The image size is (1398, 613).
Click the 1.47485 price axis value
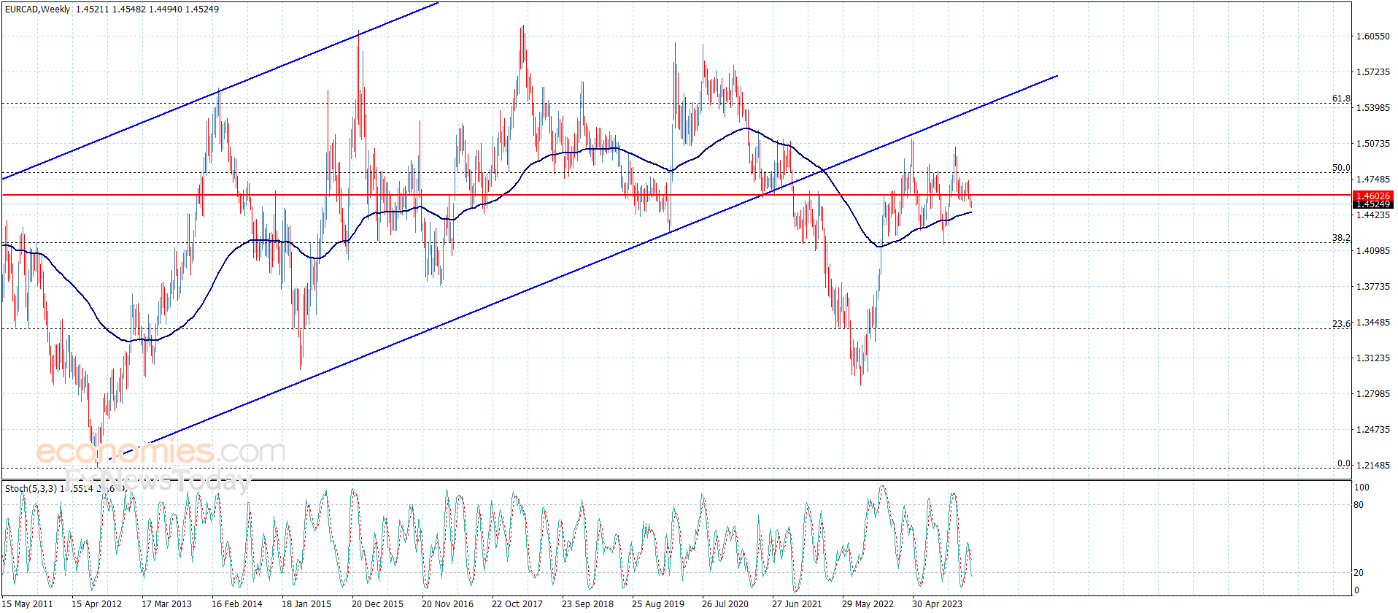click(1372, 180)
